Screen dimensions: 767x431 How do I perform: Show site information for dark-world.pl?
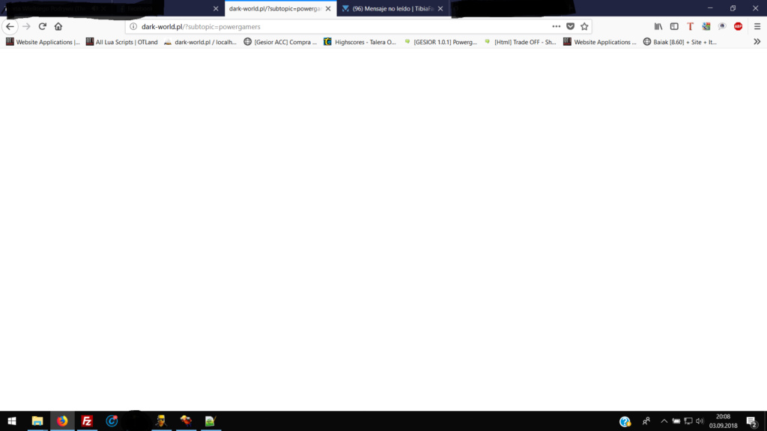[133, 26]
